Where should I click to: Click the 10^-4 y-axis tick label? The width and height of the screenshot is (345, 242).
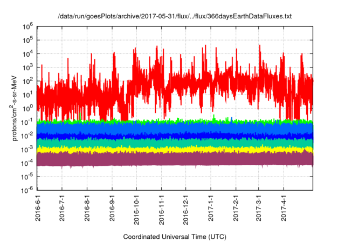coord(27,163)
